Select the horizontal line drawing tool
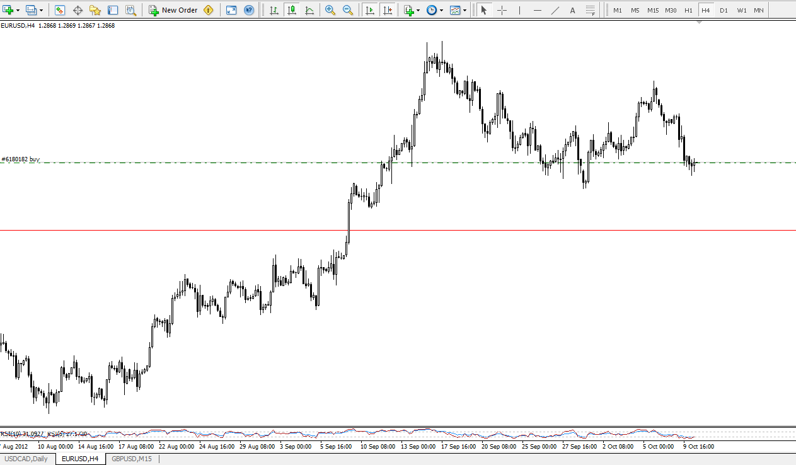This screenshot has width=796, height=465. coord(537,10)
